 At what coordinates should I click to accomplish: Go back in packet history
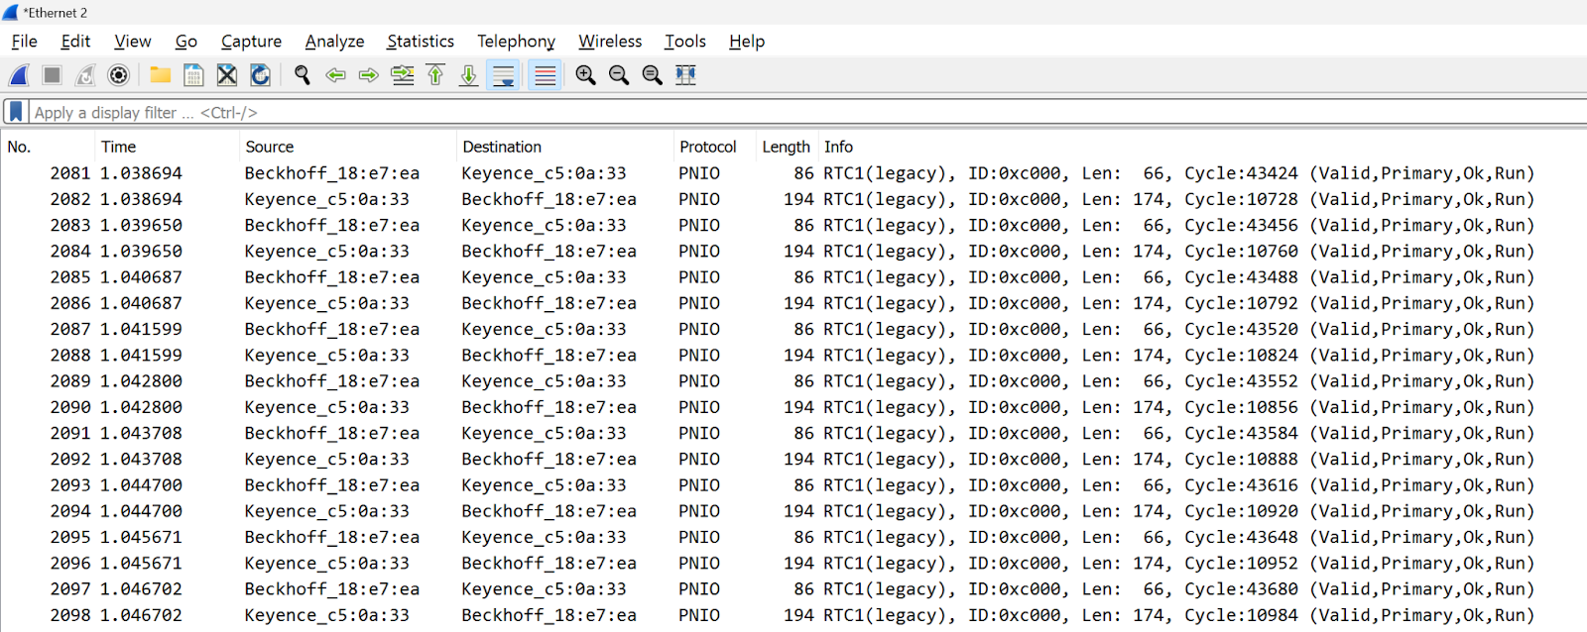pos(335,75)
